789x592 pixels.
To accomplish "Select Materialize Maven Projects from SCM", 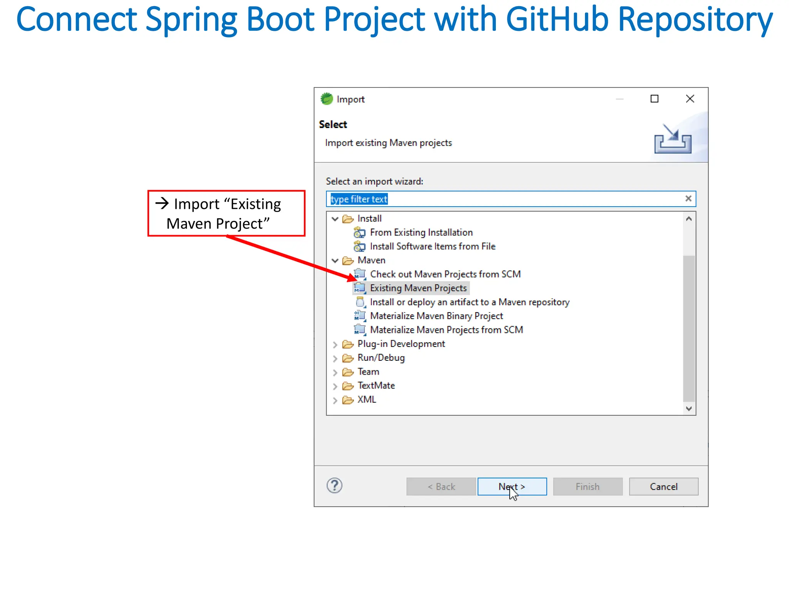I will [446, 330].
